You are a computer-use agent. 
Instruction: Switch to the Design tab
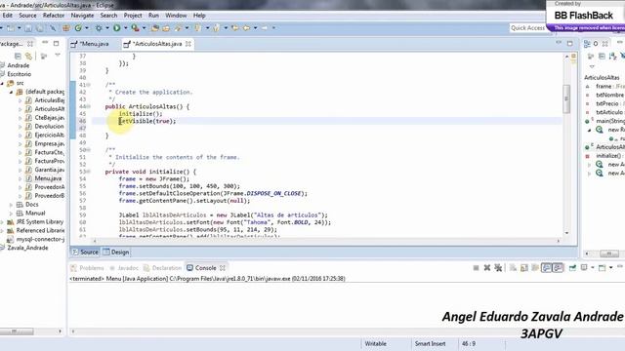pyautogui.click(x=116, y=253)
